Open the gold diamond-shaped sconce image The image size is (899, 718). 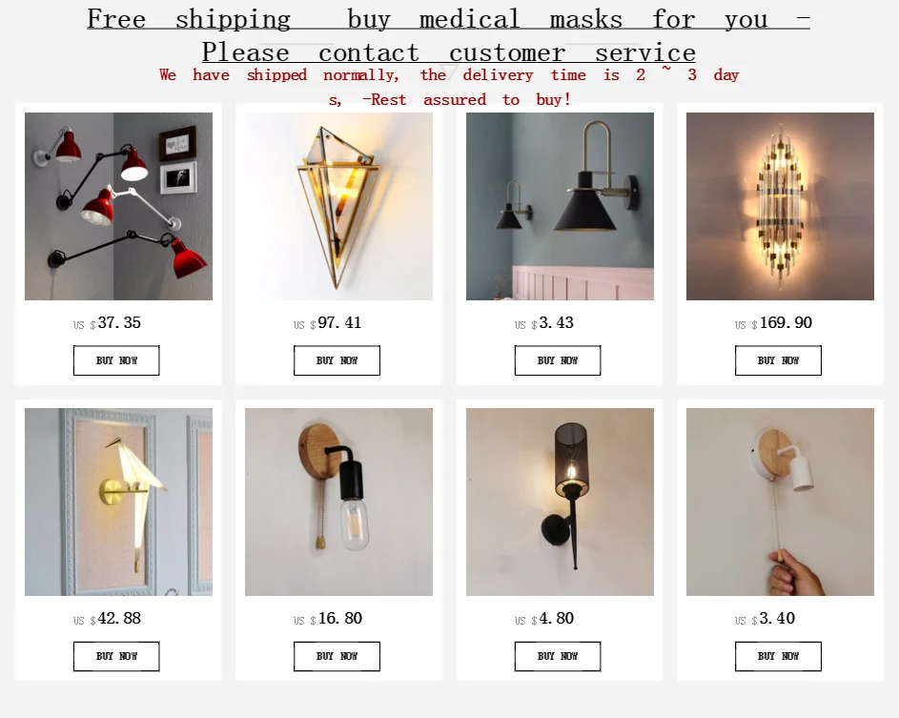338,206
